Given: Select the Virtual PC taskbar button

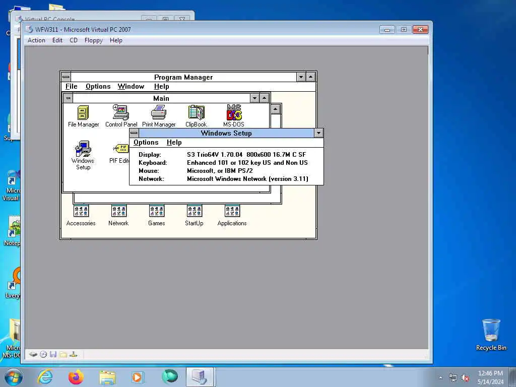Looking at the screenshot, I should point(201,377).
